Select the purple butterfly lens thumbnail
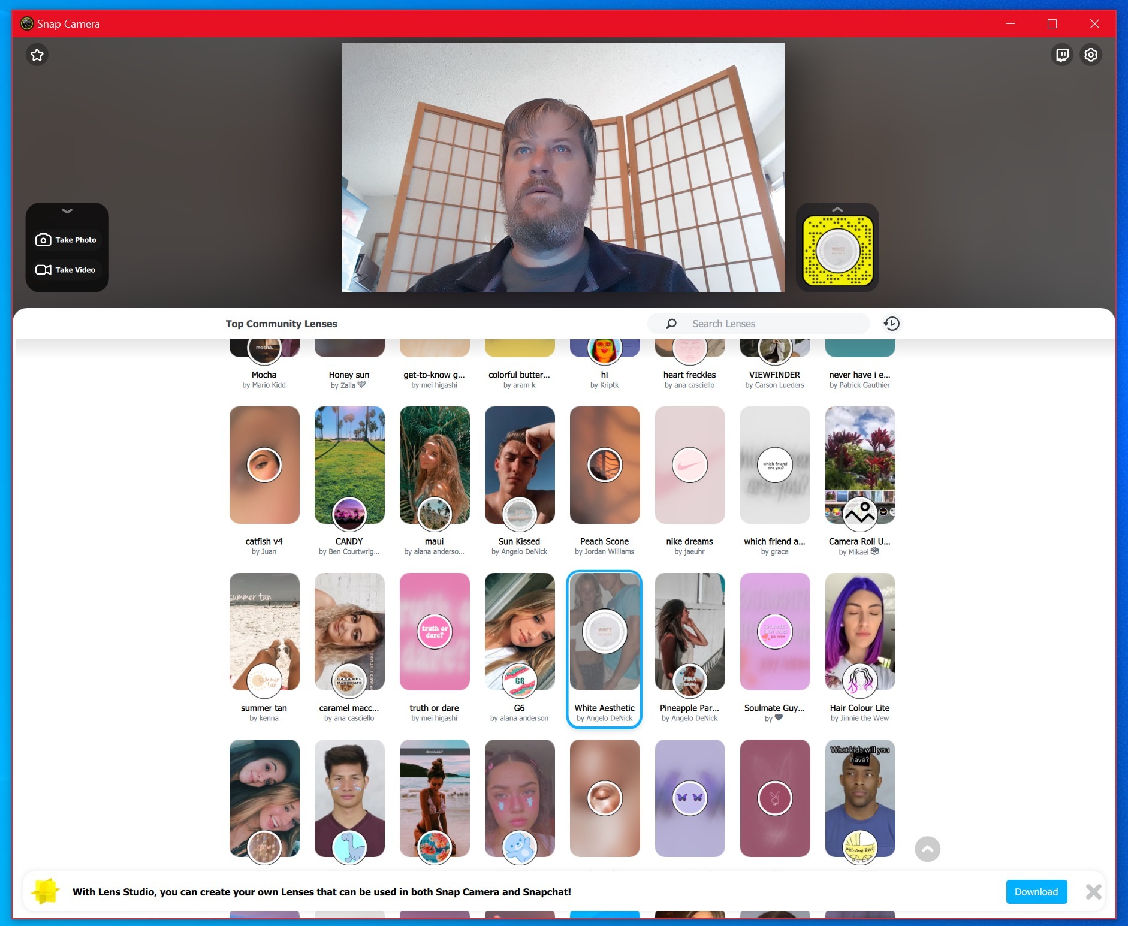 pyautogui.click(x=690, y=798)
